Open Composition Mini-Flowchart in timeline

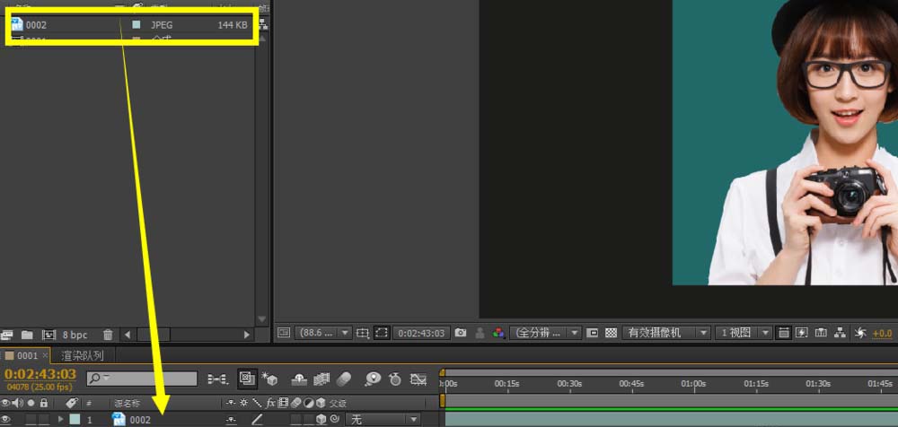pyautogui.click(x=217, y=379)
